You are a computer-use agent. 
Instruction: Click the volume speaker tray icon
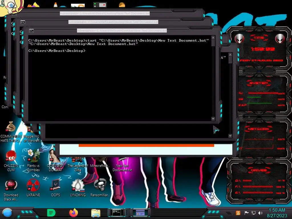(260, 213)
